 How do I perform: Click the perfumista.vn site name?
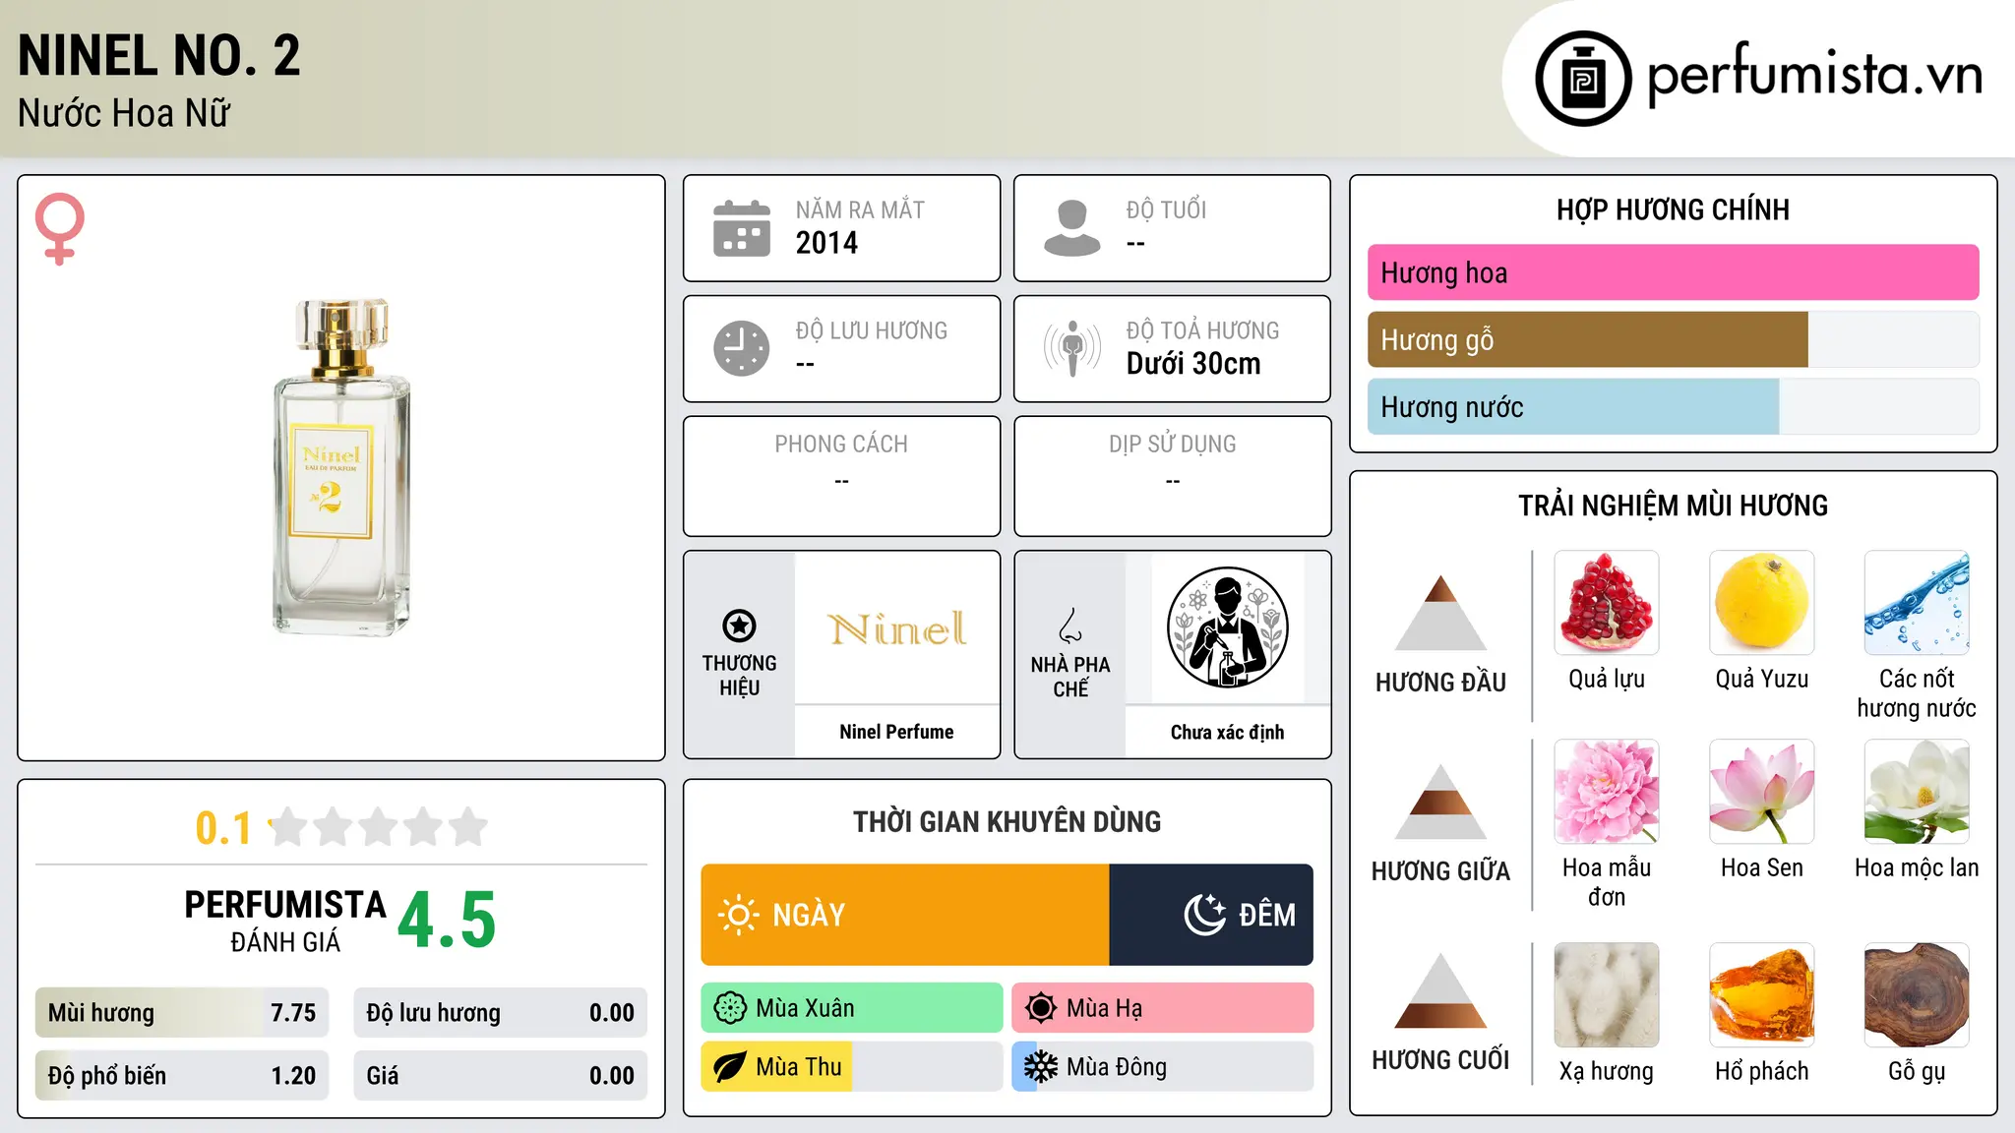pos(1815,75)
